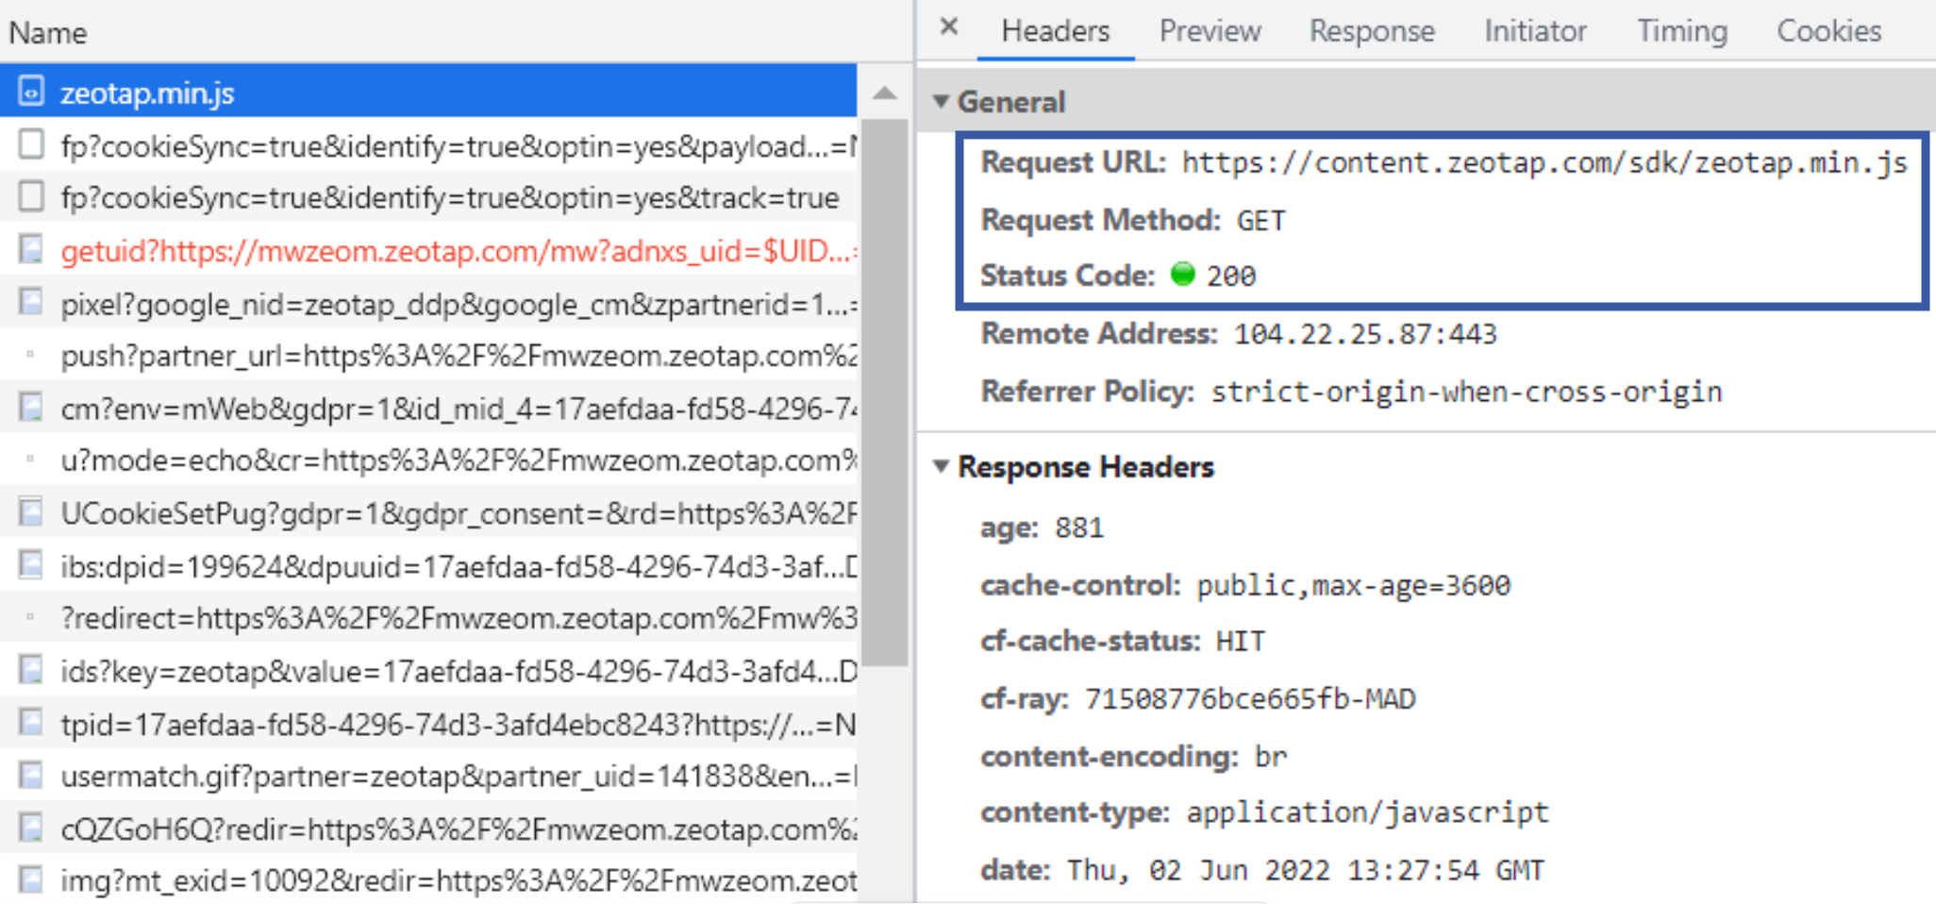Click the request list vertical scrollbar thumb

[x=884, y=392]
